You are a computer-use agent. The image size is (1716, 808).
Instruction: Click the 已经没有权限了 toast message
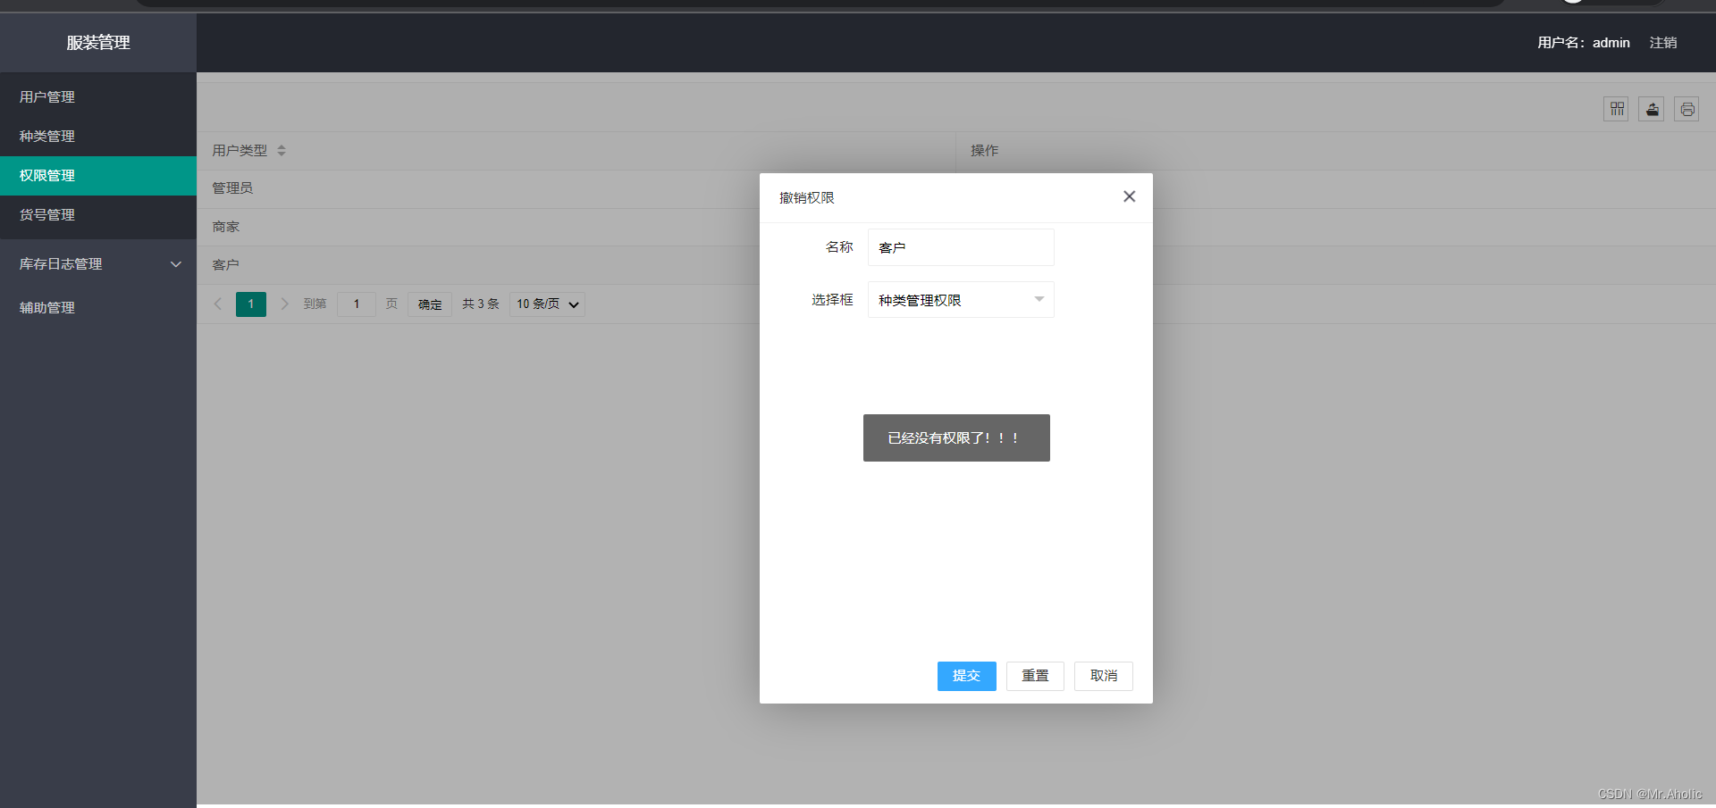tap(956, 437)
